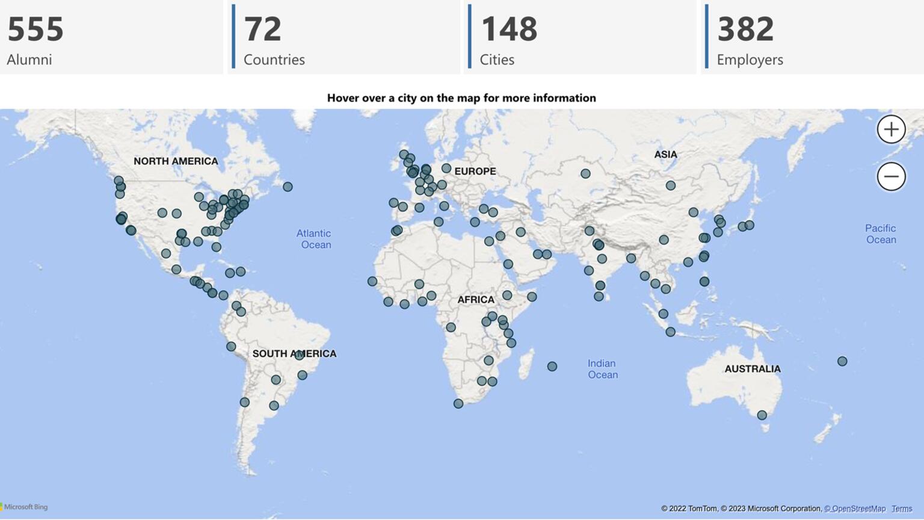The width and height of the screenshot is (924, 520).
Task: Click the lone marker in the Pacific Ocean
Action: point(842,361)
